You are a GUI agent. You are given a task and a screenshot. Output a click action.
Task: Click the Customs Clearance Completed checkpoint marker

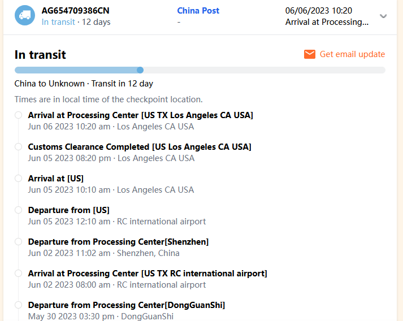pyautogui.click(x=18, y=147)
